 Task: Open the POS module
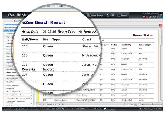(x=110, y=15)
